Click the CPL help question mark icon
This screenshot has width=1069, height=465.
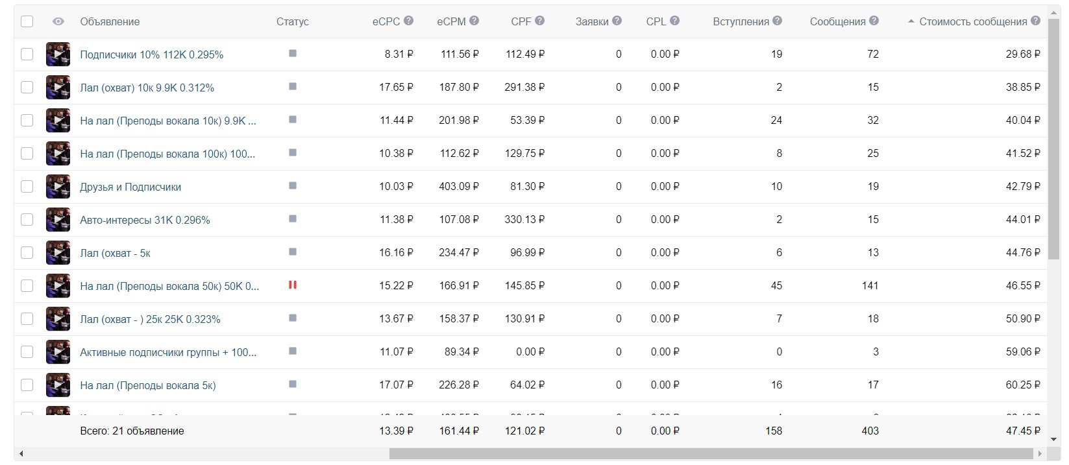[x=675, y=21]
